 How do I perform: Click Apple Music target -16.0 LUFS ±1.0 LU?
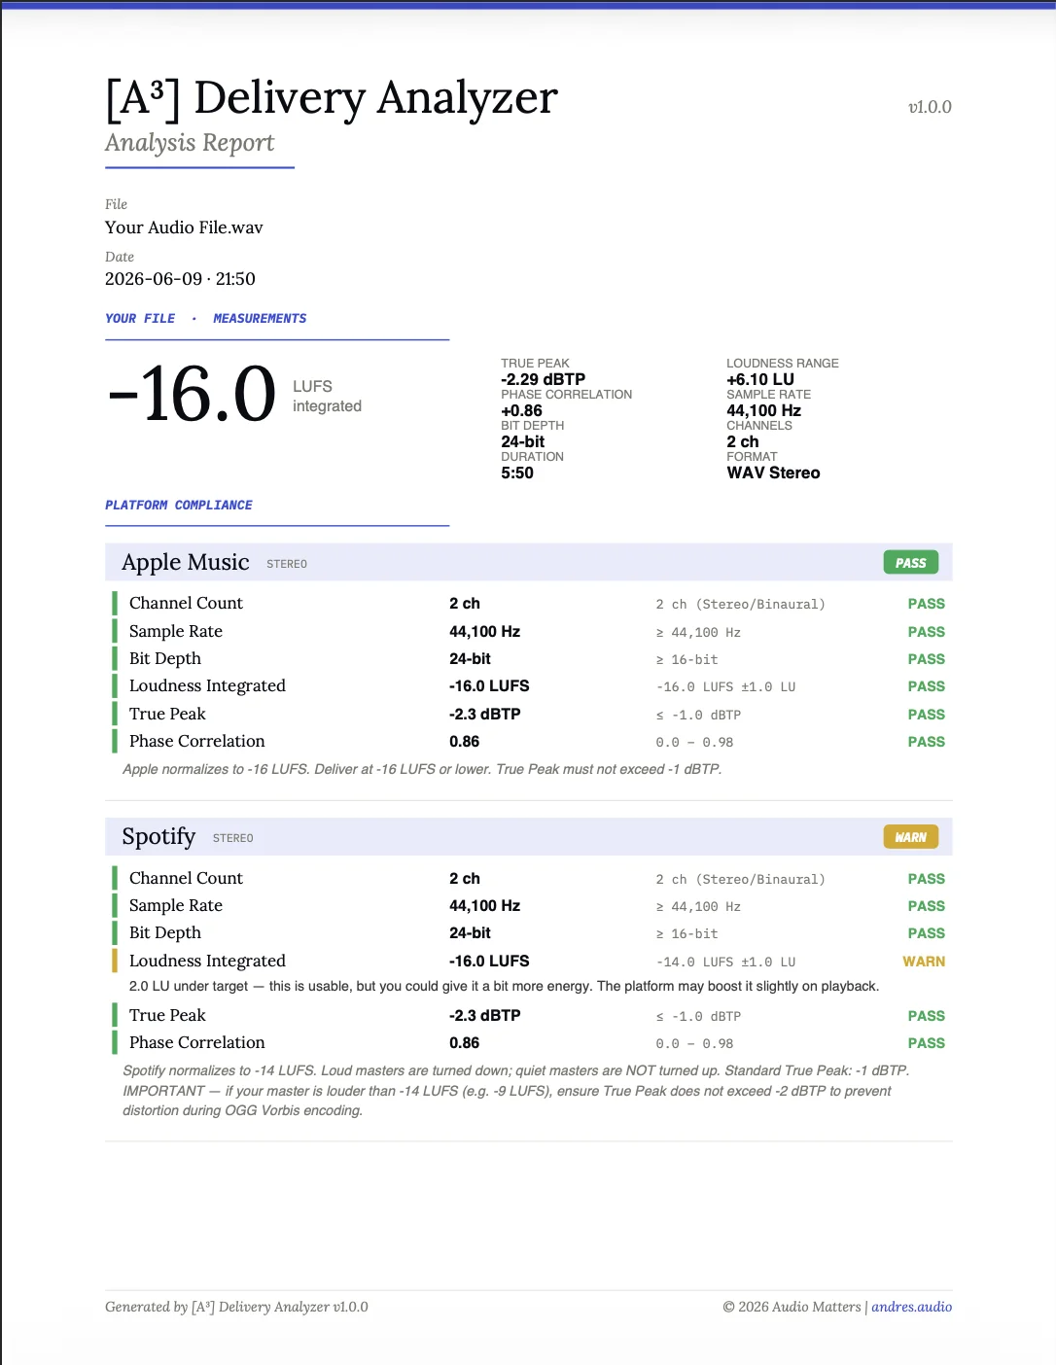coord(725,686)
